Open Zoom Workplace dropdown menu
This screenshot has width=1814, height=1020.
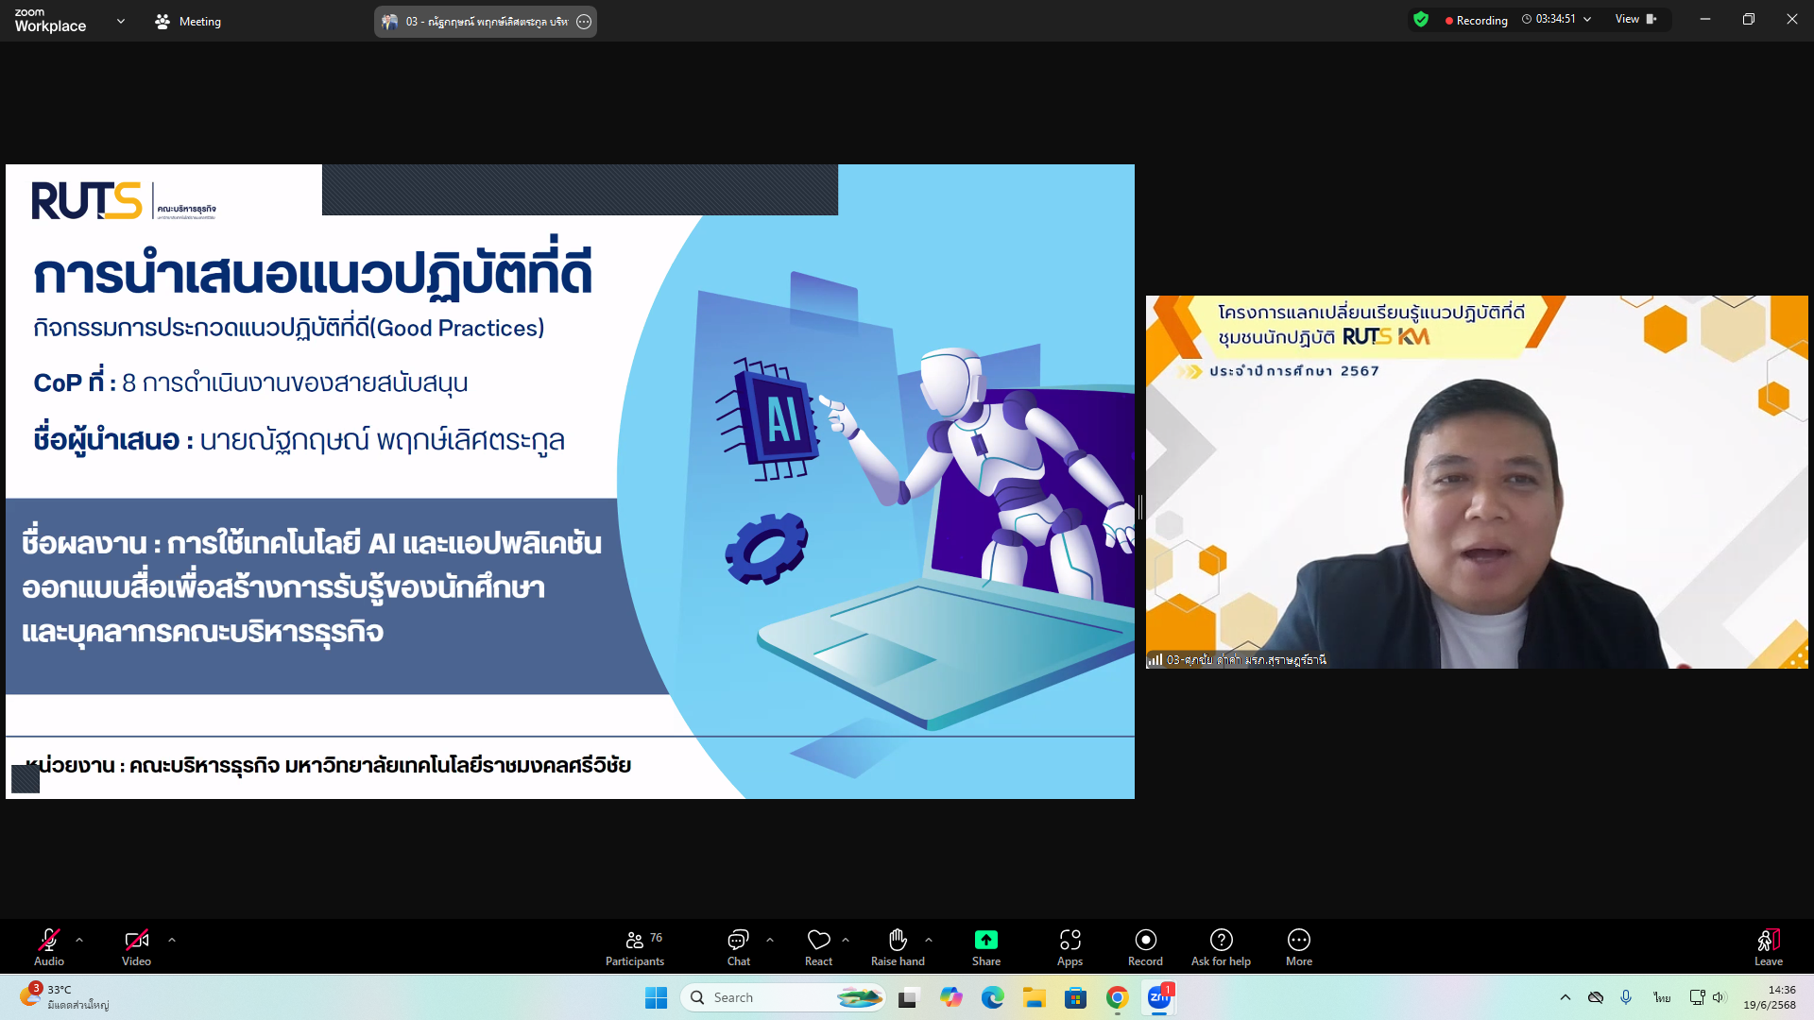pos(121,21)
